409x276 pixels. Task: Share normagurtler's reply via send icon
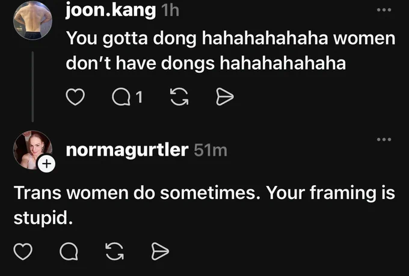point(159,252)
